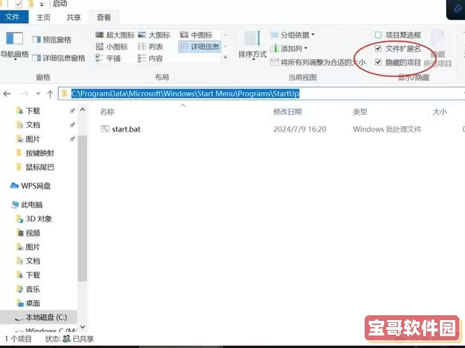
Task: Click the navigation pane scrollbar thumb
Action: tap(83, 208)
